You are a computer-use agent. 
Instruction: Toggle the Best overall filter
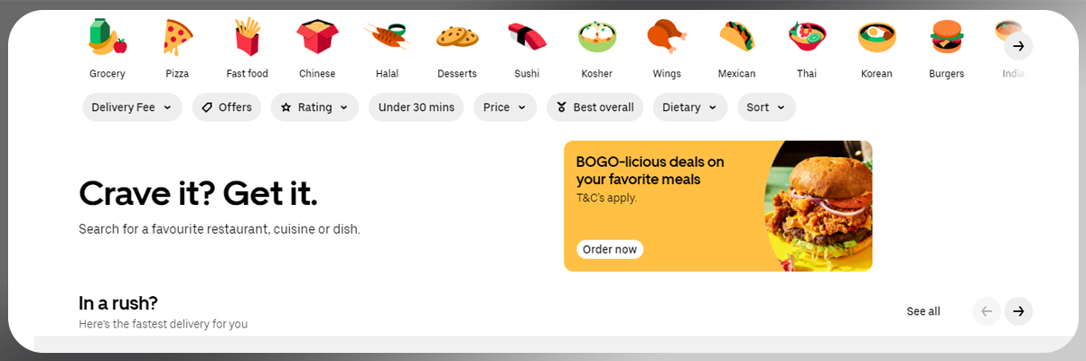tap(594, 107)
